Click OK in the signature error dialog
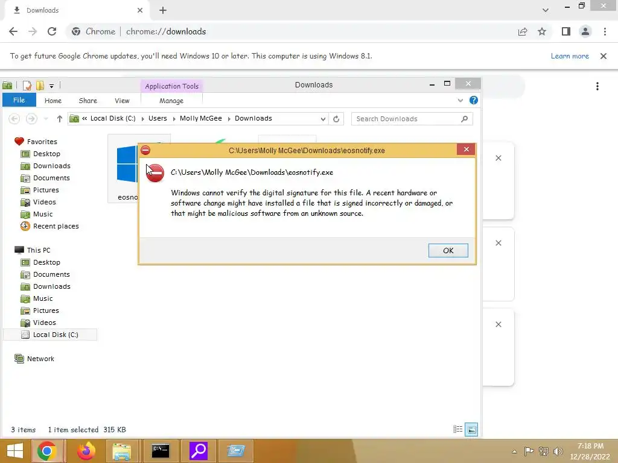Image resolution: width=618 pixels, height=463 pixels. 448,250
